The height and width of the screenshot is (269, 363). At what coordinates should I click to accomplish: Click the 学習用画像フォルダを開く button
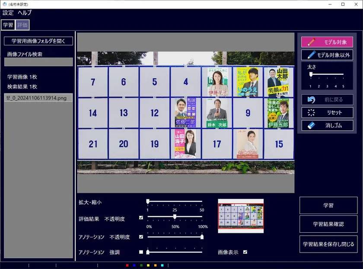(38, 41)
